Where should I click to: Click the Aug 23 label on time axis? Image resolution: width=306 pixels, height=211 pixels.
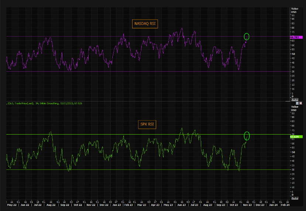coord(207,205)
